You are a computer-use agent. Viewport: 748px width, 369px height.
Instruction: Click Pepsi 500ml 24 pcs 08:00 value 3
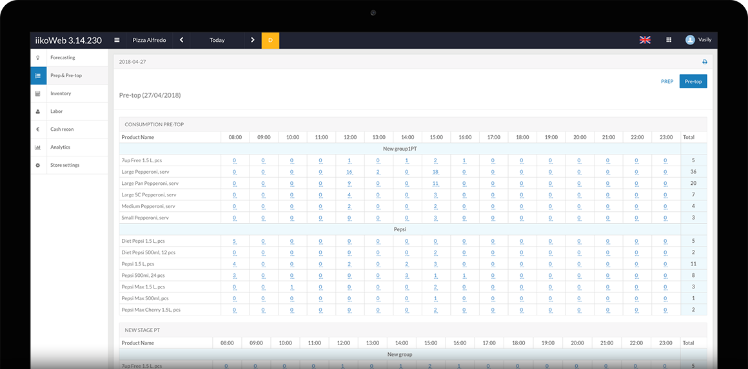click(235, 276)
